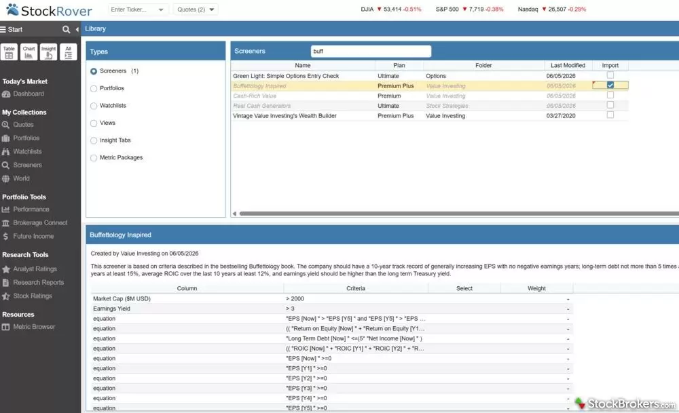Image resolution: width=679 pixels, height=413 pixels.
Task: Open the All view icon
Action: coord(68,52)
